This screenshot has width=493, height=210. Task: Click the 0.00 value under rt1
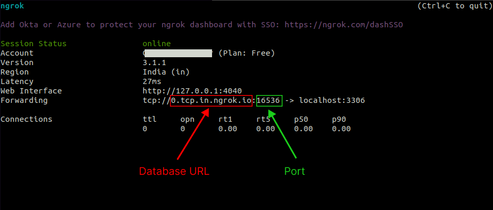pos(228,129)
